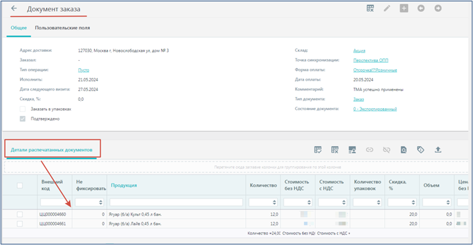Click comment ТМА успешно применены

[379, 90]
